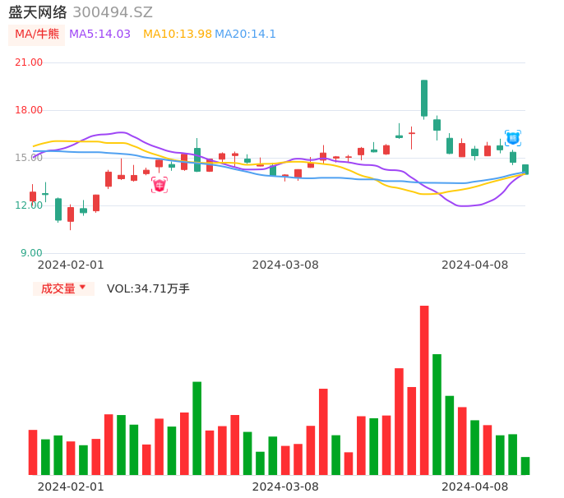
Task: Click the red bull signal marker icon
Action: 159,185
